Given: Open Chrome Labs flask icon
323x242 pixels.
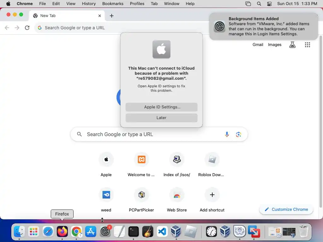Looking at the screenshot, I should tap(292, 45).
